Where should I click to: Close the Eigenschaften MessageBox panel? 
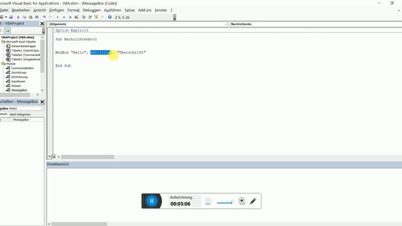point(42,102)
